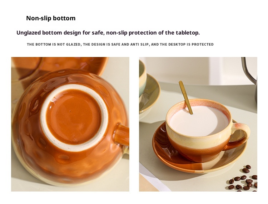Screen dimensions: 268x204
Task: Open the upside-down orange cup photo
Action: 70,124
